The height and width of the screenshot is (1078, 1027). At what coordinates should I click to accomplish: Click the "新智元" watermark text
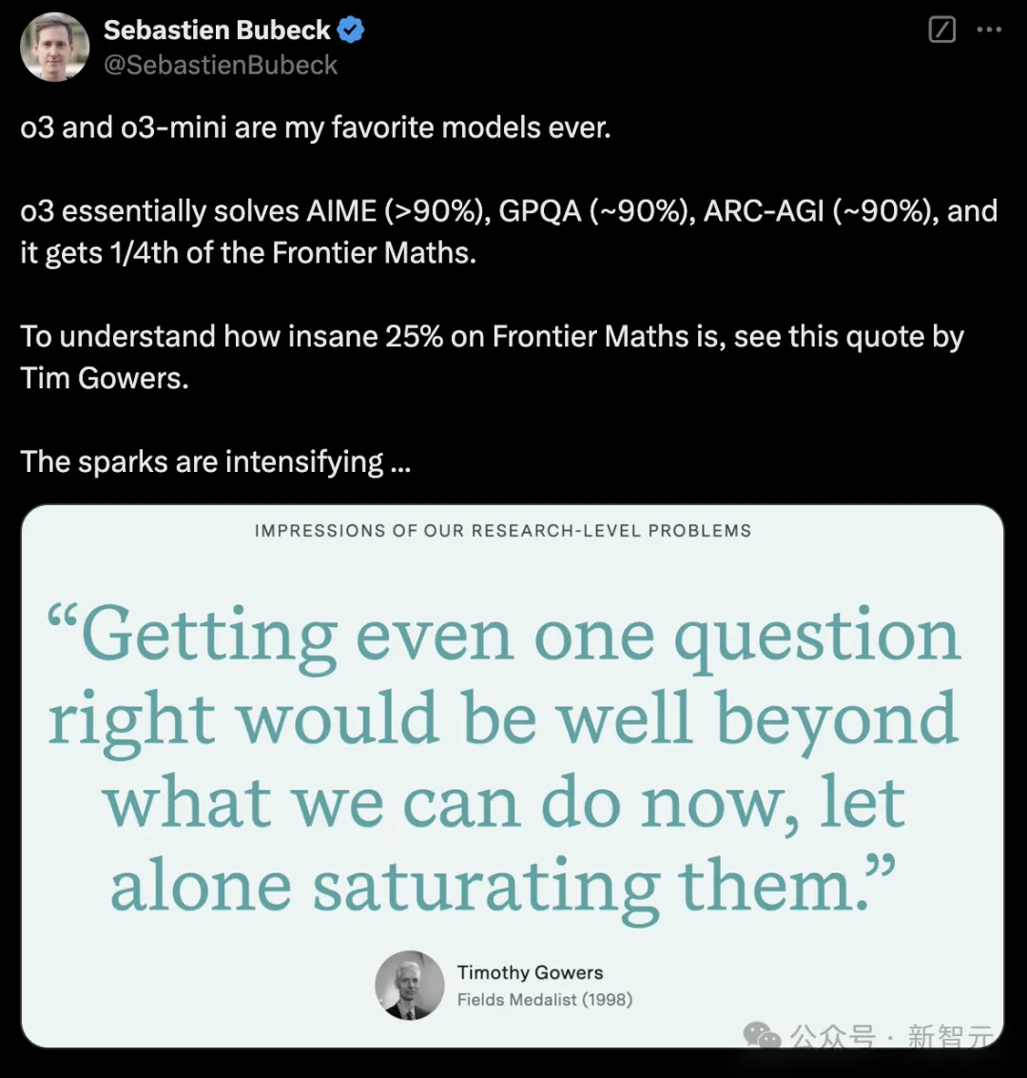click(x=949, y=1036)
